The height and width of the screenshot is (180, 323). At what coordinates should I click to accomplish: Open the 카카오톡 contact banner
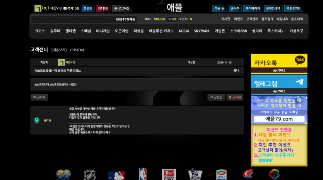279,64
